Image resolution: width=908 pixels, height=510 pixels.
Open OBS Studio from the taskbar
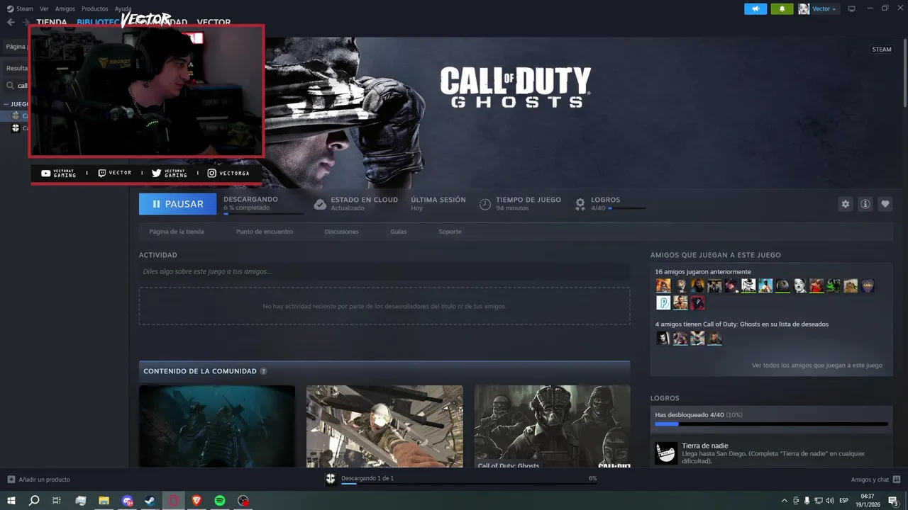243,500
